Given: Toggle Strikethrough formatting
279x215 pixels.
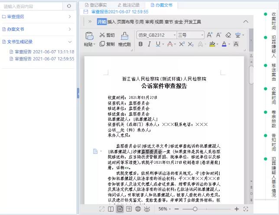Looking at the screenshot, I should (x=170, y=44).
